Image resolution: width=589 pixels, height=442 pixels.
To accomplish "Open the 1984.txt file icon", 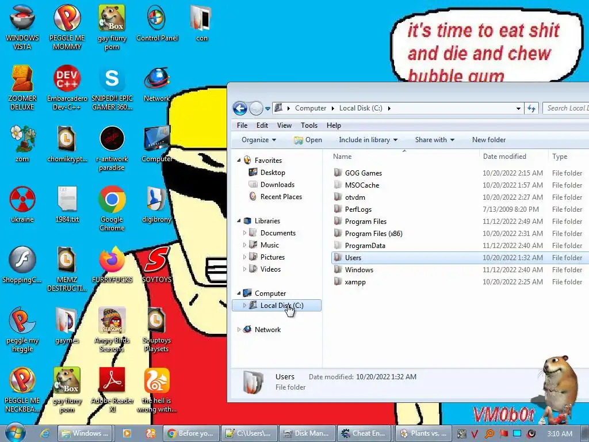I will click(x=67, y=204).
